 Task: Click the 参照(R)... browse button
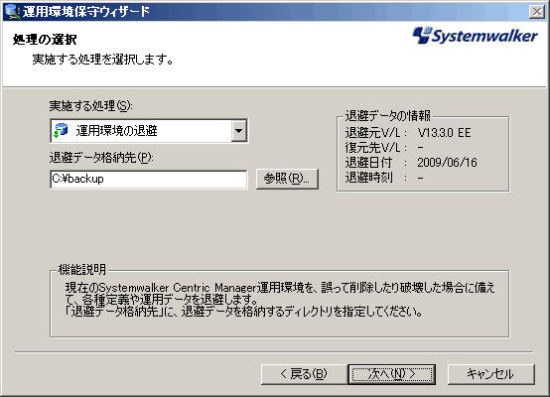tap(287, 179)
